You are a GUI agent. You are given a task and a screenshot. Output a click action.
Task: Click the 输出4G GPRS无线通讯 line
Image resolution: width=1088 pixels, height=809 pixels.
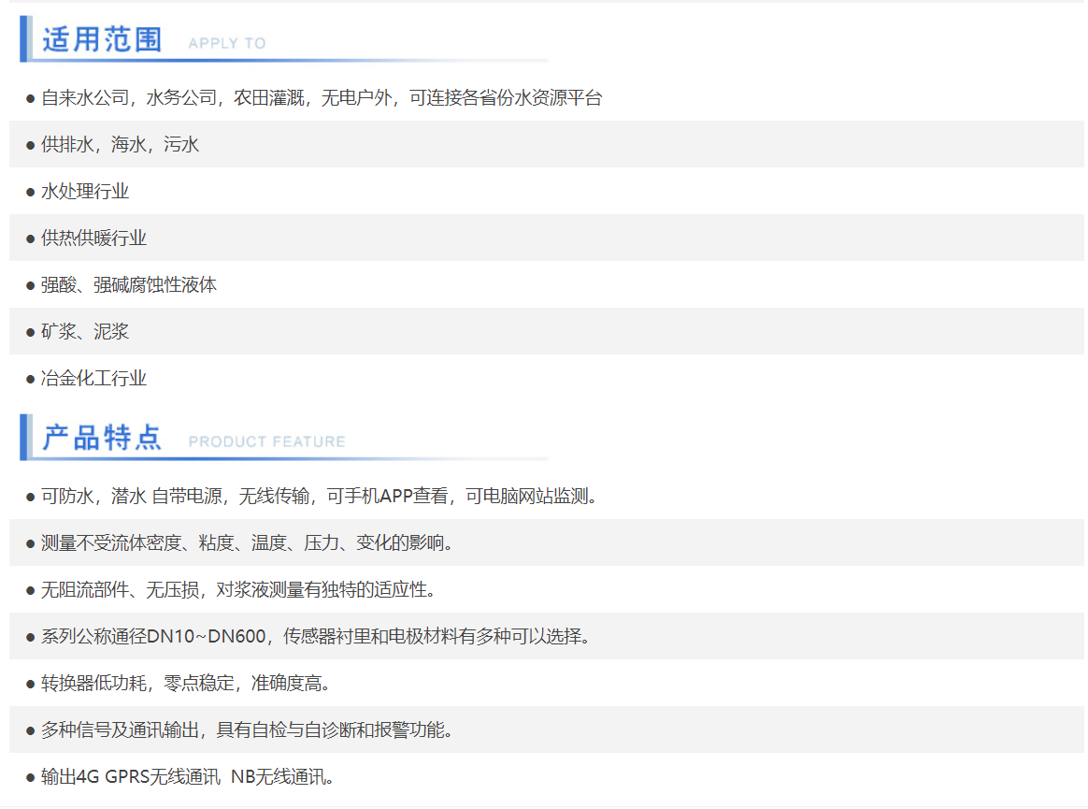187,777
